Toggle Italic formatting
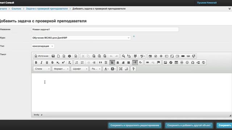 pyautogui.click(x=41, y=62)
